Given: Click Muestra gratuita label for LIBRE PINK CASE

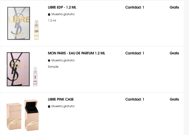Looking at the screenshot, I should (63, 106).
